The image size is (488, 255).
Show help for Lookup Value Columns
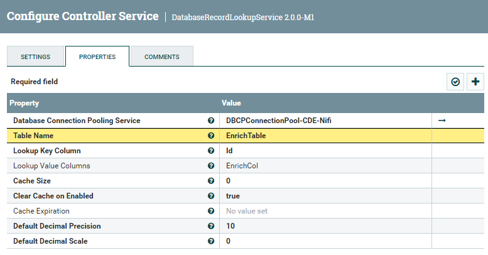tap(211, 166)
